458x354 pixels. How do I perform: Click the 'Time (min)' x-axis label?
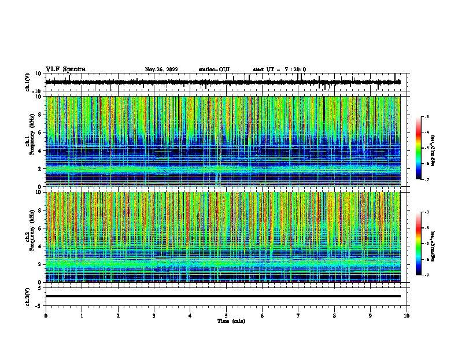(231, 321)
